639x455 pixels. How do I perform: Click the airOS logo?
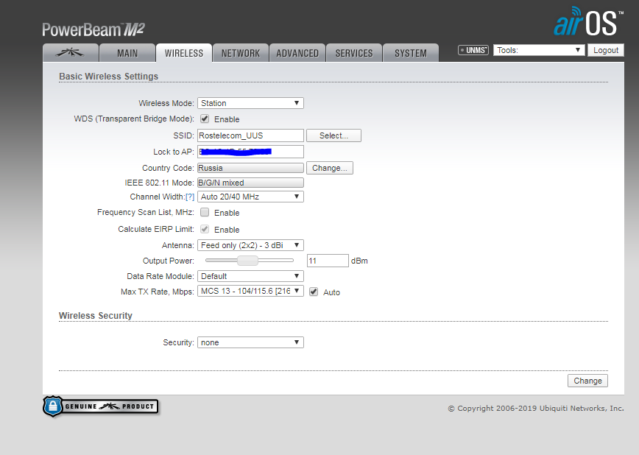(588, 21)
